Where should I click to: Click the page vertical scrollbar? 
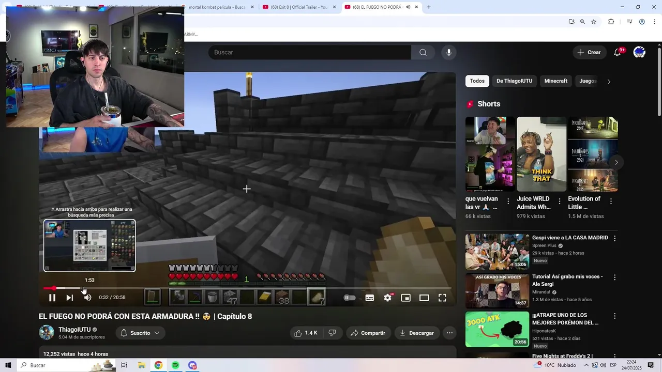point(659,83)
